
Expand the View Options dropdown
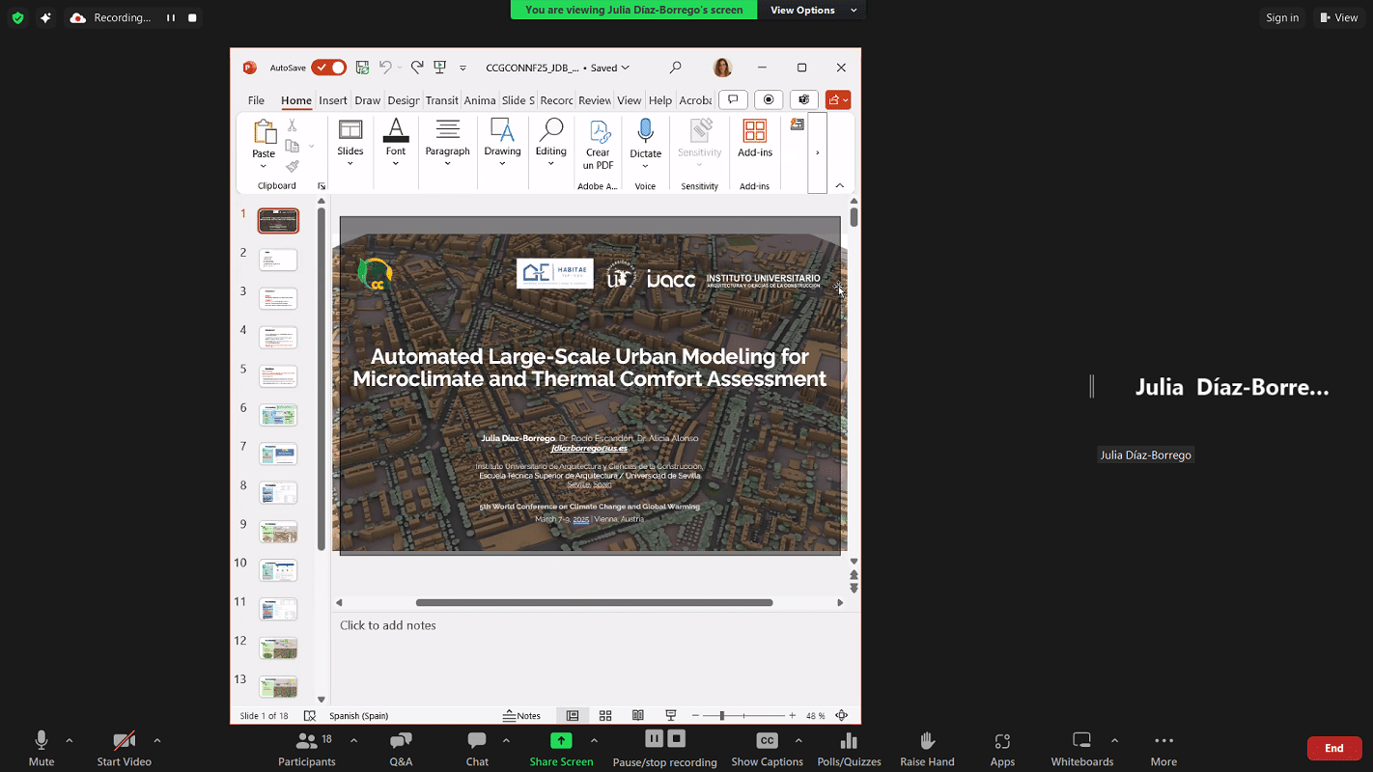point(811,10)
